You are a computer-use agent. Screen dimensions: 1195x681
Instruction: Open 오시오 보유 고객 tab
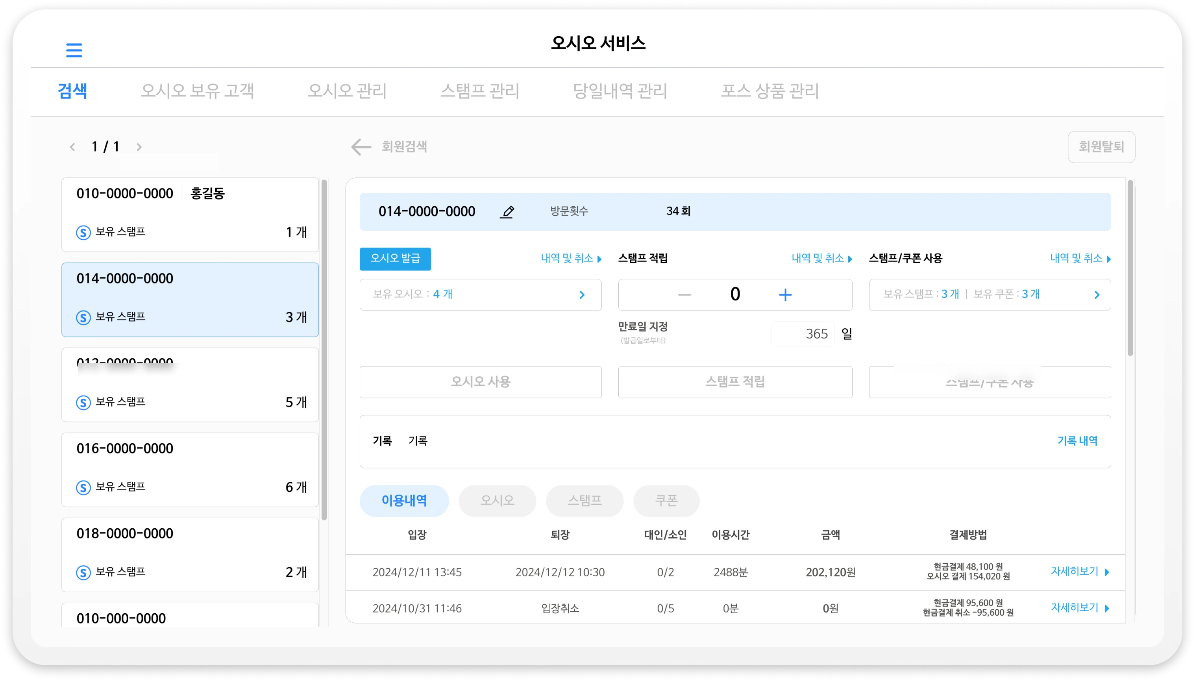pos(197,91)
